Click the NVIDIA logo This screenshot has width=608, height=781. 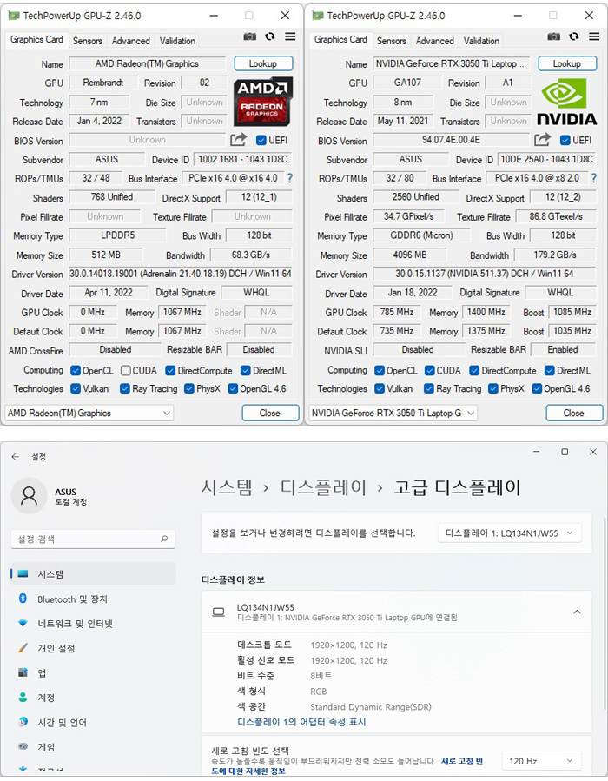pyautogui.click(x=566, y=101)
